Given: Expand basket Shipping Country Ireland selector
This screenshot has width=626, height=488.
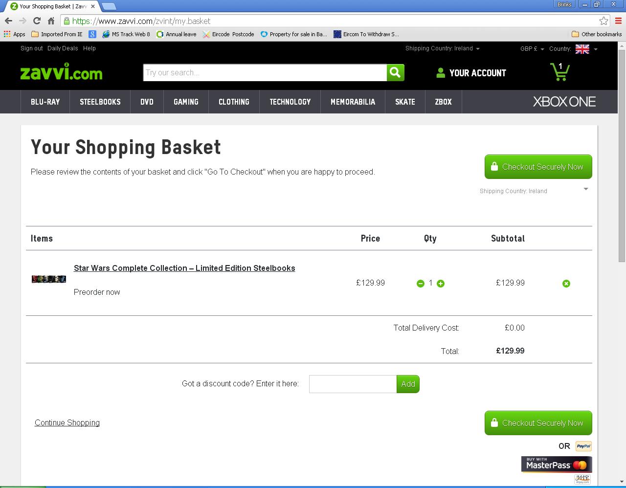Looking at the screenshot, I should 534,191.
